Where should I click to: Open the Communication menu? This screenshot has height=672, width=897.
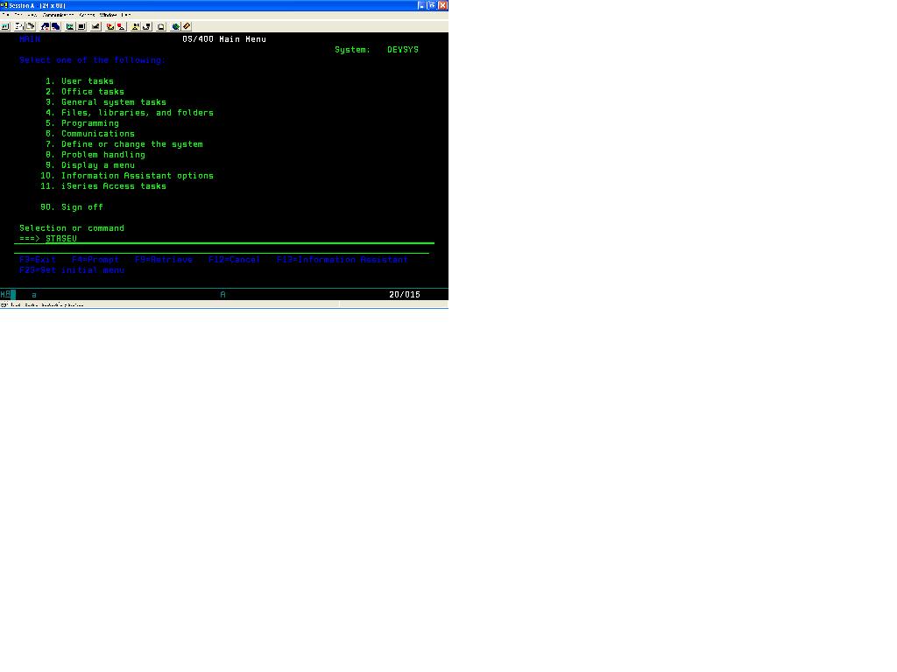(x=56, y=15)
